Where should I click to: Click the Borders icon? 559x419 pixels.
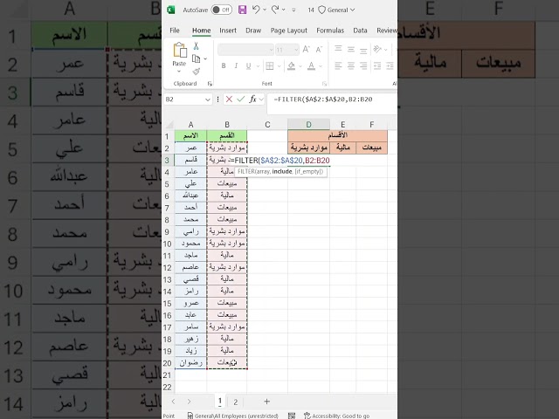270,66
